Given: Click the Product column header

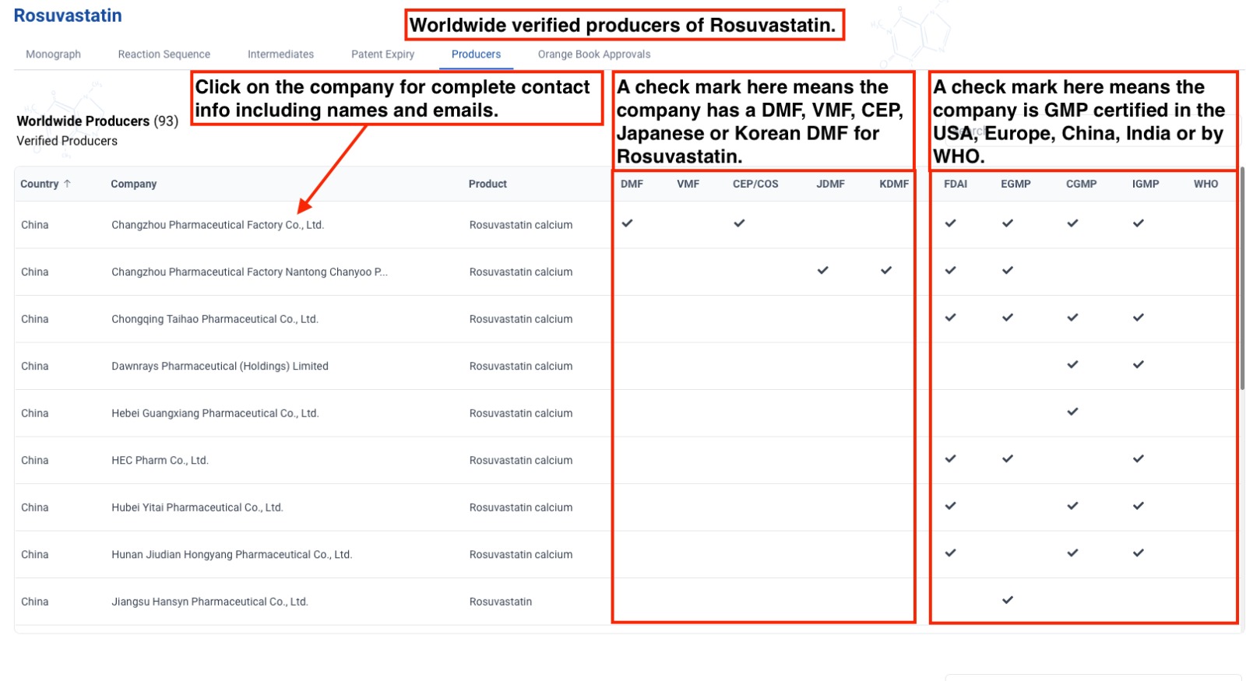Looking at the screenshot, I should pyautogui.click(x=487, y=184).
